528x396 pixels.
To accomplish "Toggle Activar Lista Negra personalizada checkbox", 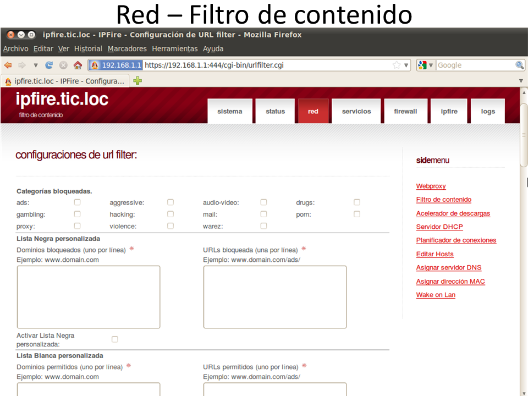I will (x=115, y=339).
